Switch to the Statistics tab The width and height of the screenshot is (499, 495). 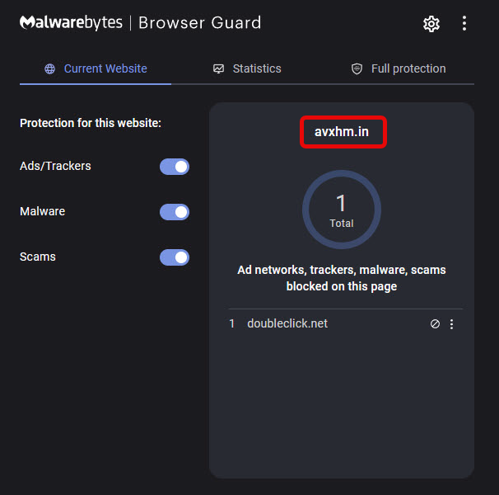tap(247, 68)
